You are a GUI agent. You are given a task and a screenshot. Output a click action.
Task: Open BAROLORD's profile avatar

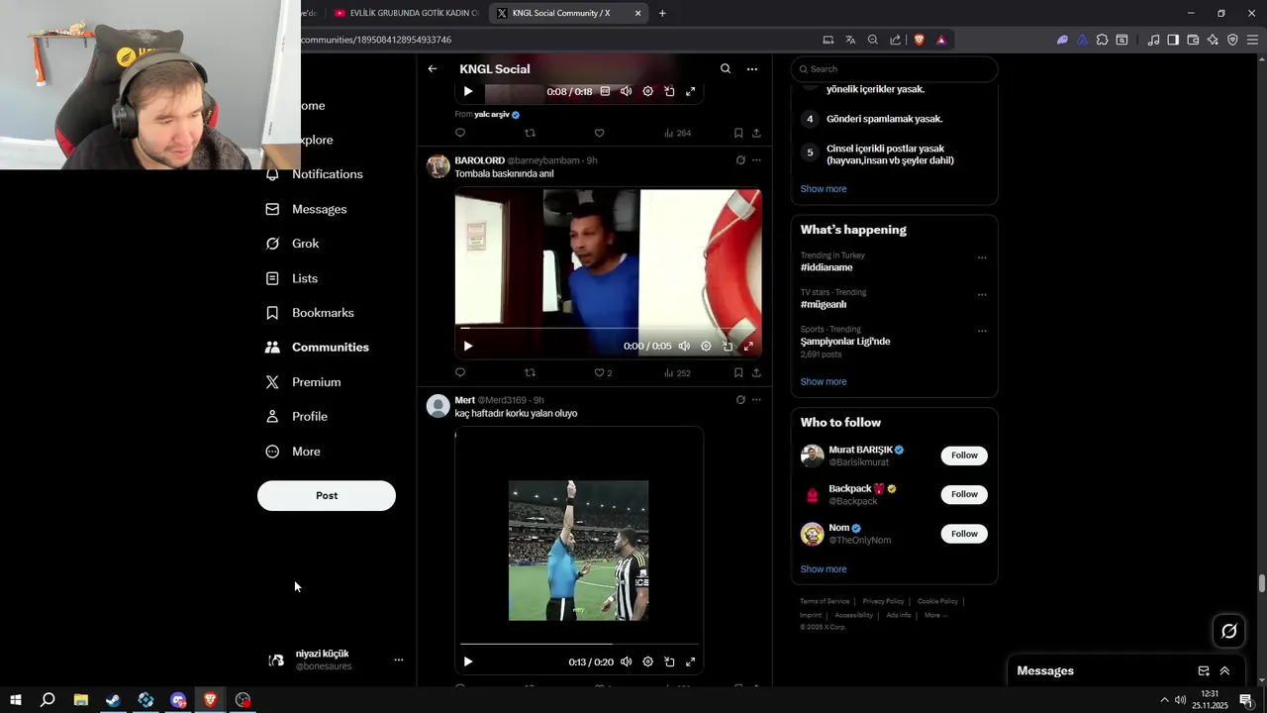point(438,165)
